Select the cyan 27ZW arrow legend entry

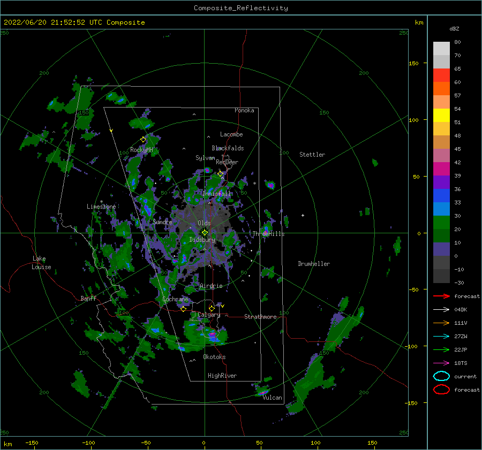441,337
